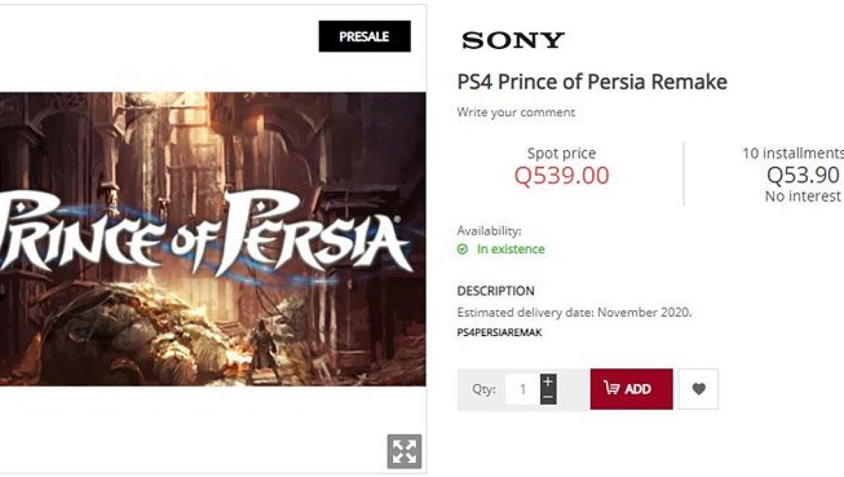The height and width of the screenshot is (477, 844).
Task: Click the Estimated delivery date text
Action: pyautogui.click(x=574, y=312)
